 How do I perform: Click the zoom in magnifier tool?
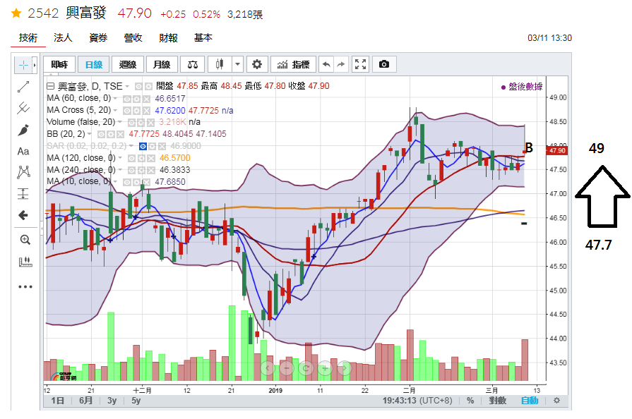pyautogui.click(x=25, y=240)
